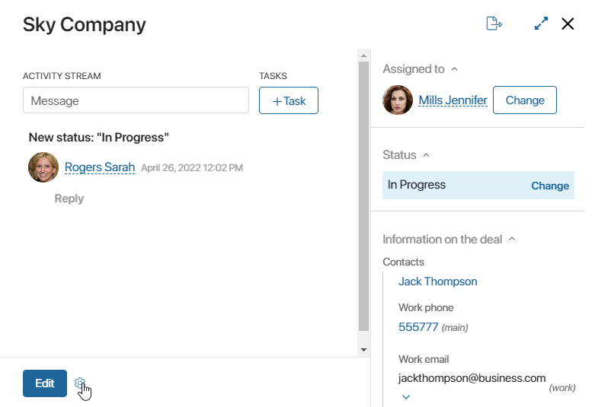This screenshot has width=595, height=407.
Task: Click Mills Jennifer's avatar photo
Action: [x=397, y=100]
